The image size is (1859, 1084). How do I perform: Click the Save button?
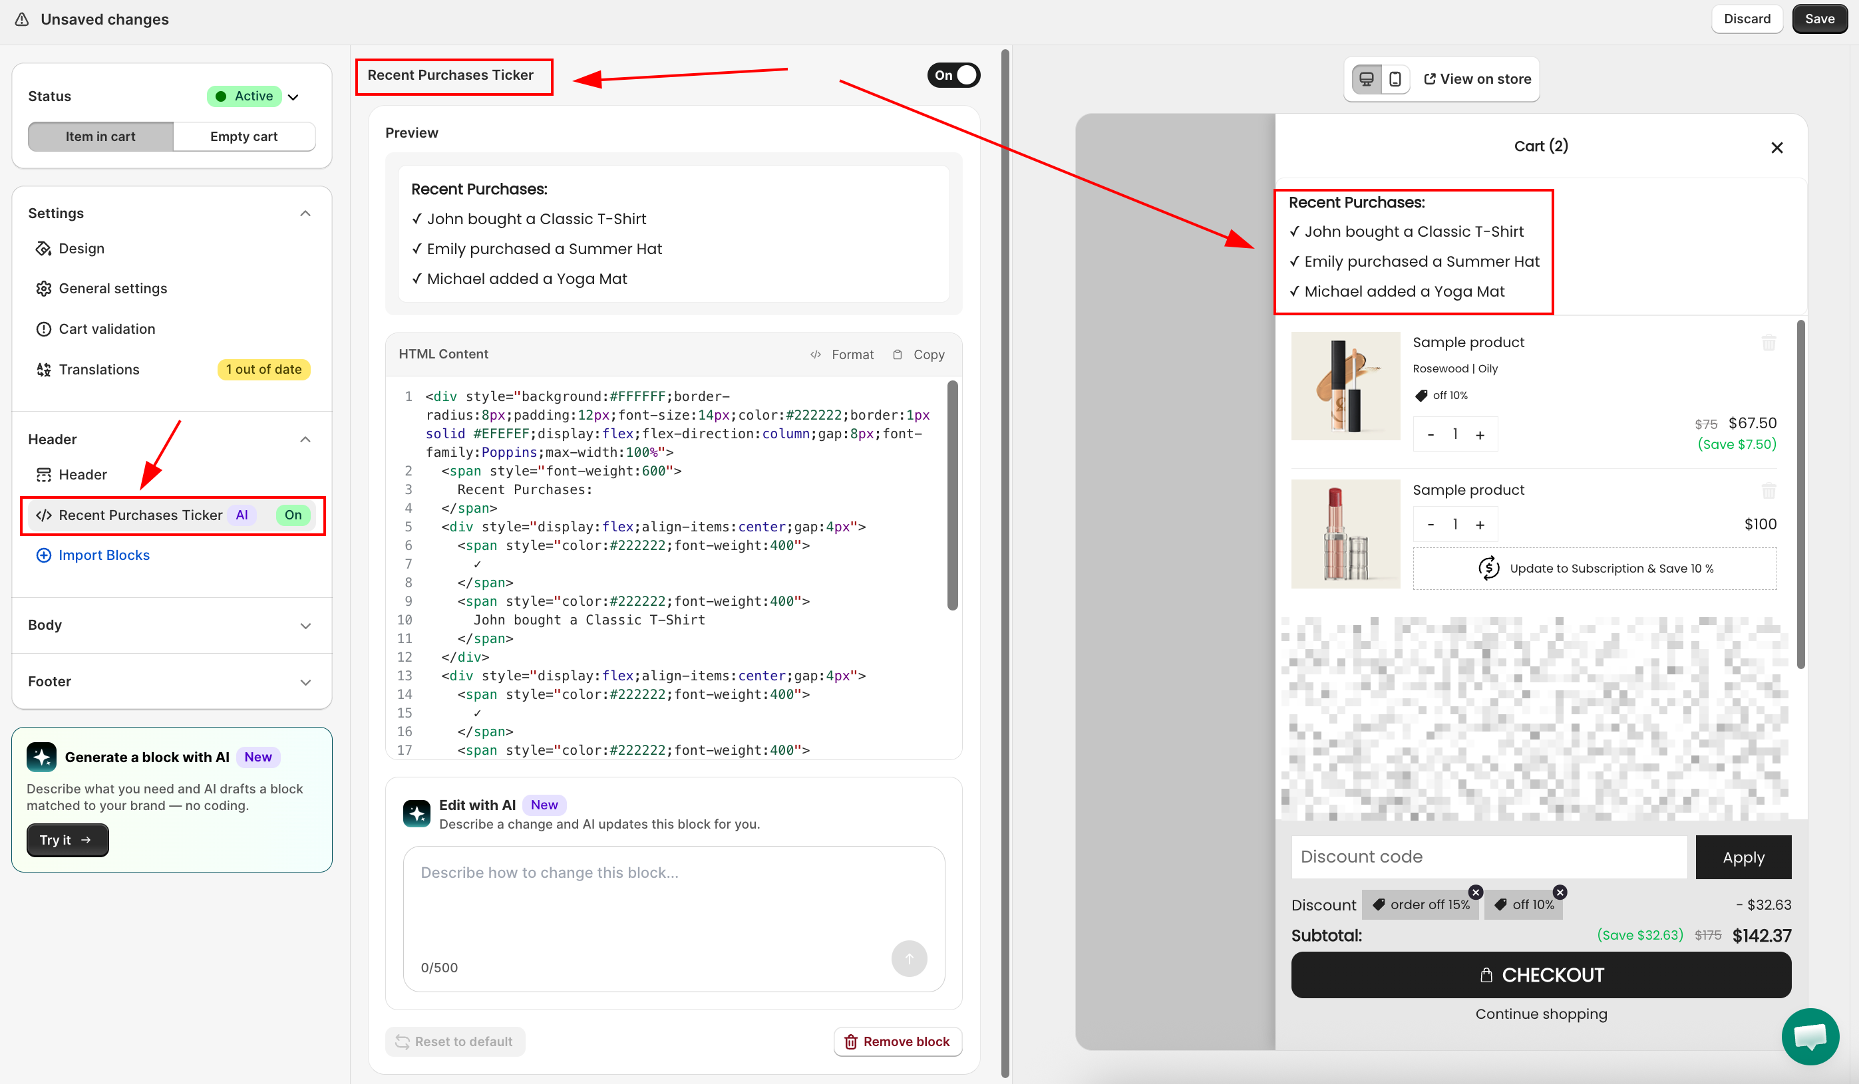1818,19
